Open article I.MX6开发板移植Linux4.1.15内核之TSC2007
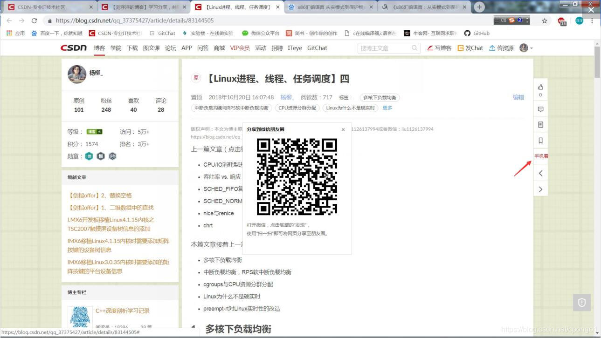 [111, 224]
